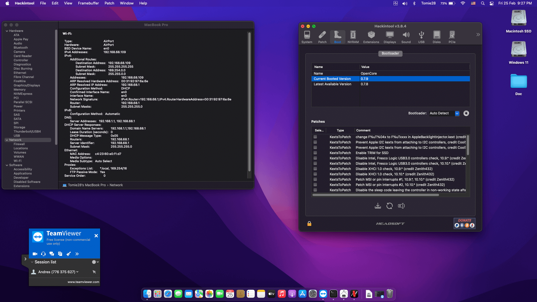The width and height of the screenshot is (537, 302).
Task: Open the Sound section in Hackintool
Action: click(406, 37)
